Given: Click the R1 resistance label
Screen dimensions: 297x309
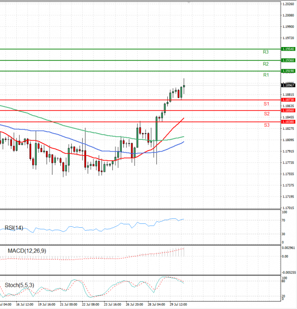Looking at the screenshot, I should coord(266,75).
